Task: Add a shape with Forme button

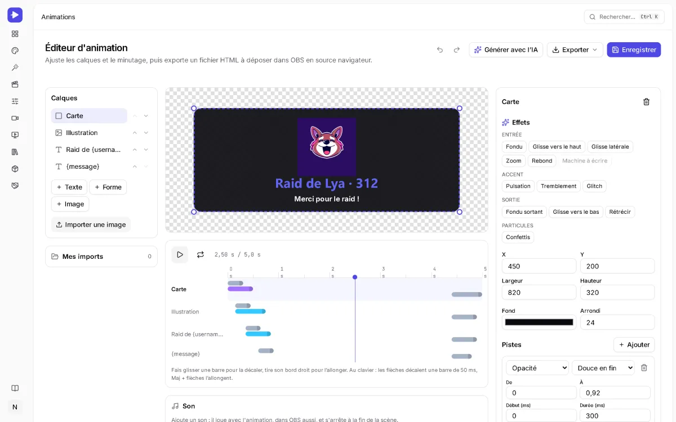Action: click(108, 187)
